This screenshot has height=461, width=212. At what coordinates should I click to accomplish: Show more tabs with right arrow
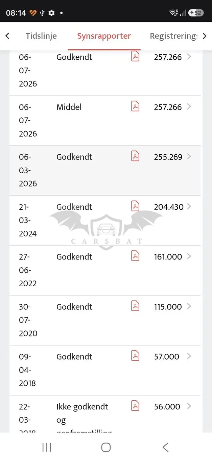(x=205, y=36)
